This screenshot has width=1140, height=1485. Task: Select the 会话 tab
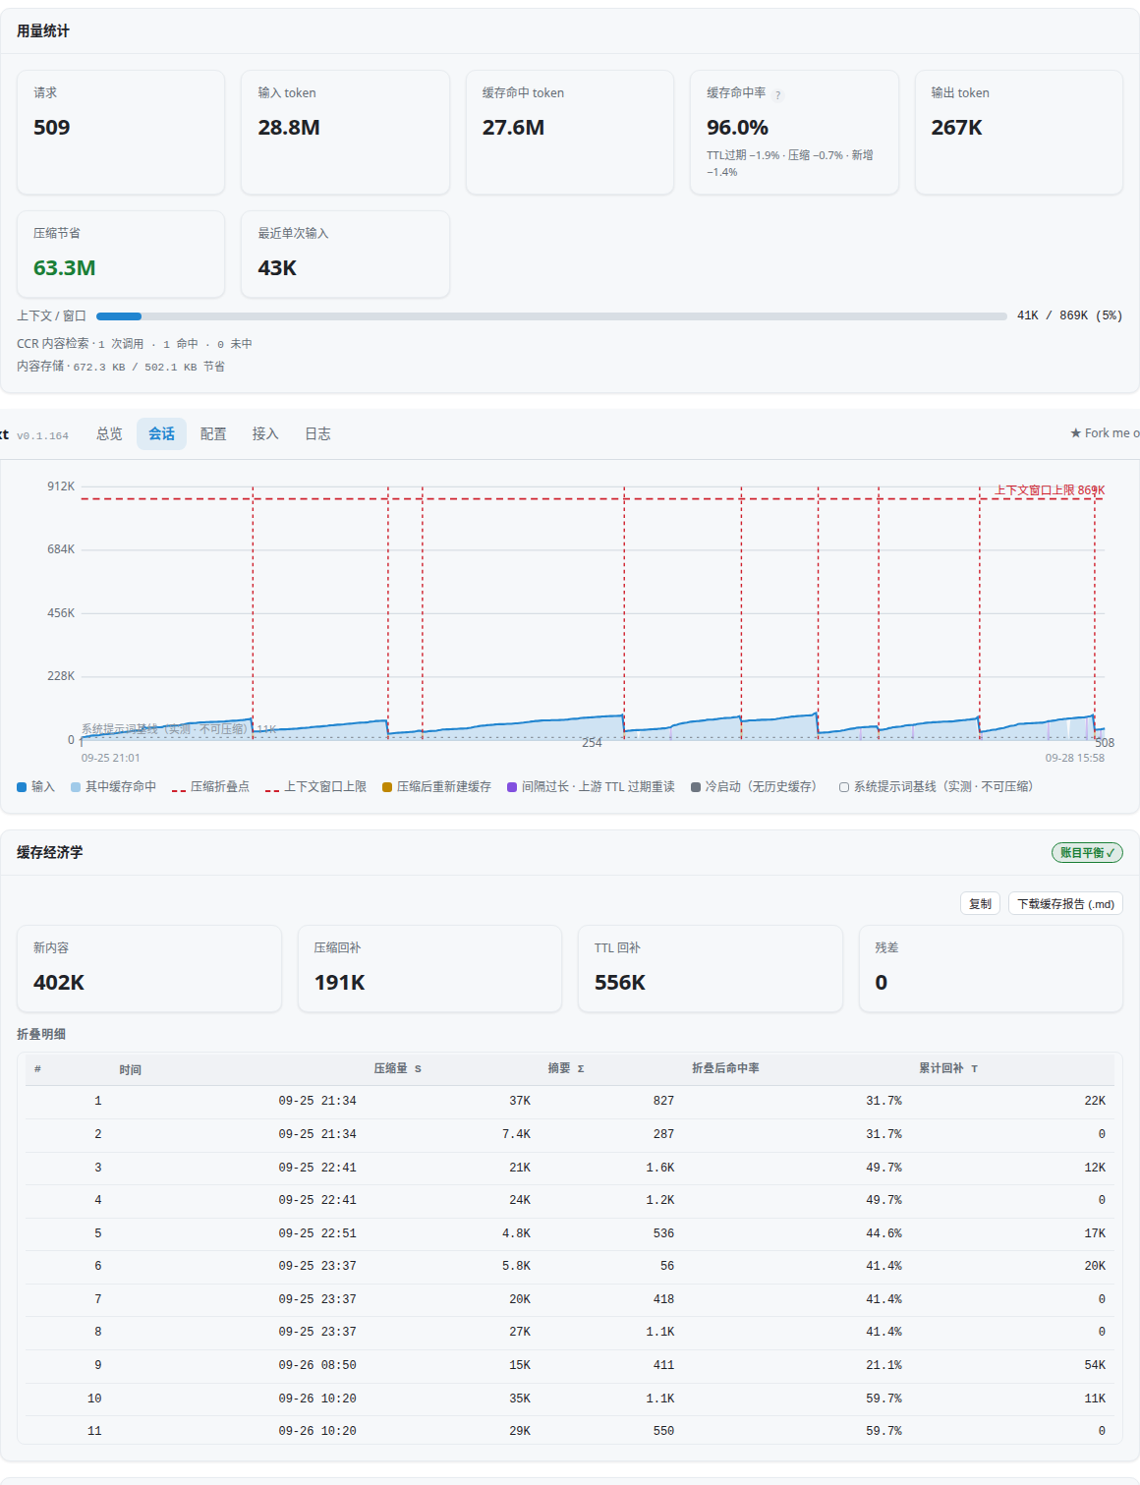coord(161,433)
